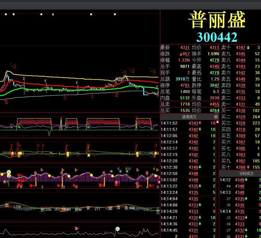Click the 买二 bid price 4329
Image resolution: width=261 pixels, height=238 pixels.
click(x=241, y=117)
